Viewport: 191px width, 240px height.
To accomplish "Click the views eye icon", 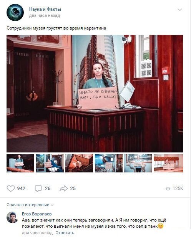I will (x=168, y=189).
